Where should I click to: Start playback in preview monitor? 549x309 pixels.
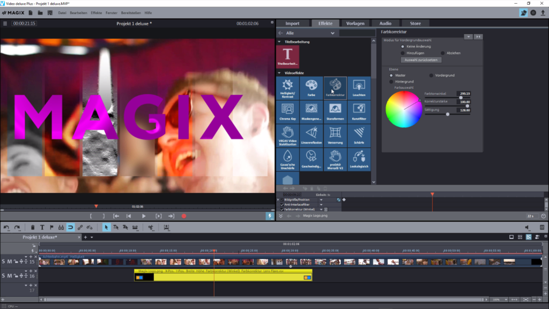tap(144, 216)
